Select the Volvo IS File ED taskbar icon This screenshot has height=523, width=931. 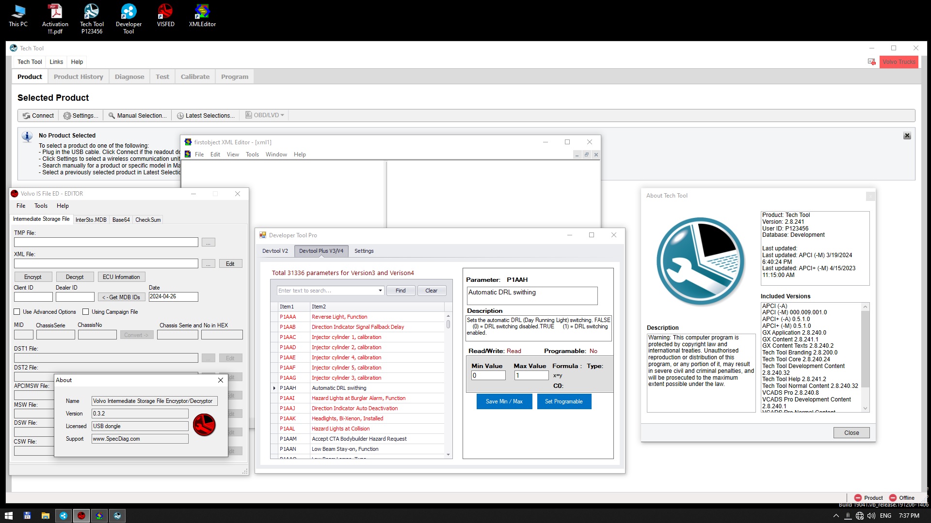tap(81, 516)
